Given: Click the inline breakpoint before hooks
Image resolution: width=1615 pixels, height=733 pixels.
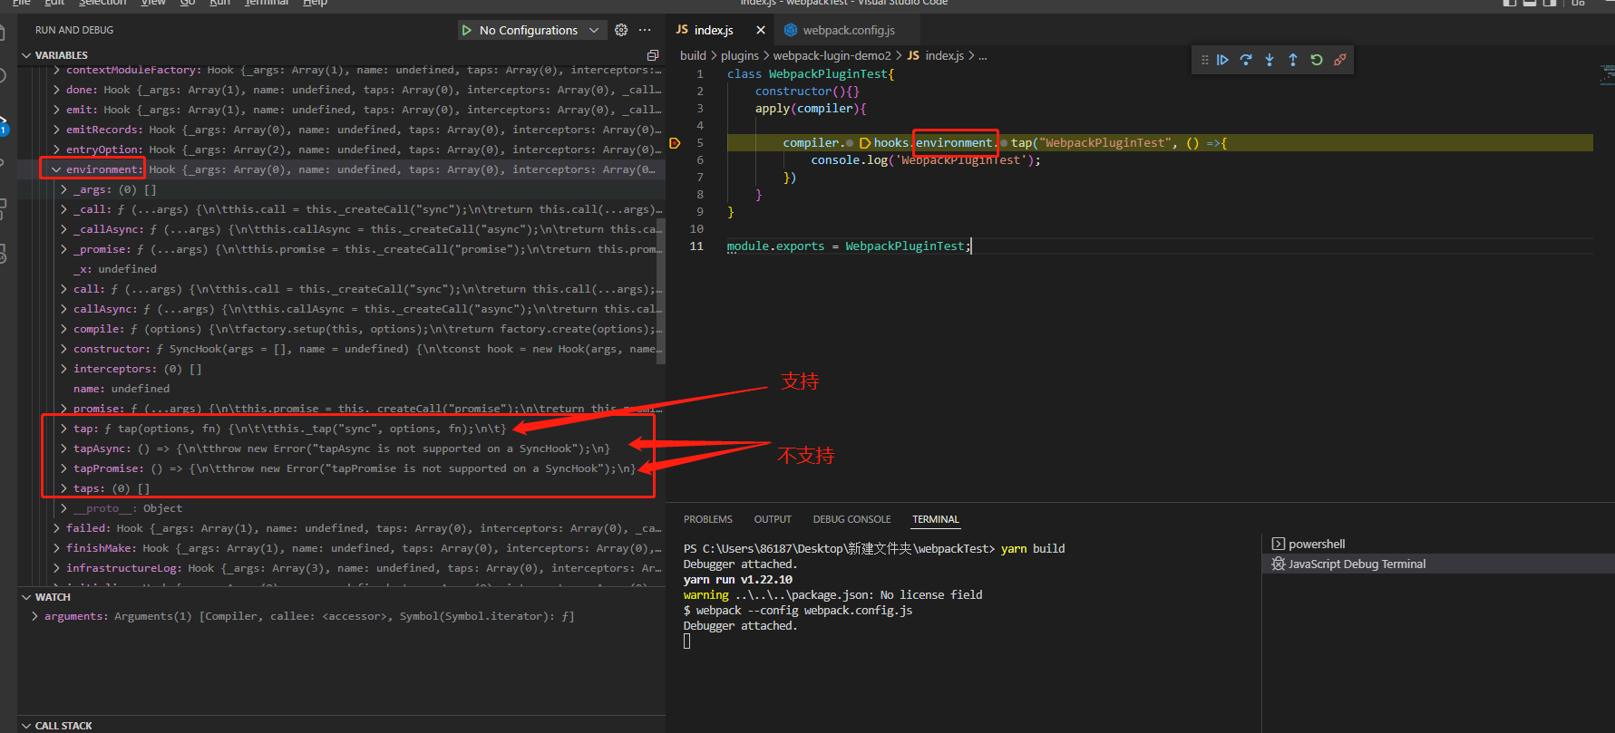Looking at the screenshot, I should 865,143.
